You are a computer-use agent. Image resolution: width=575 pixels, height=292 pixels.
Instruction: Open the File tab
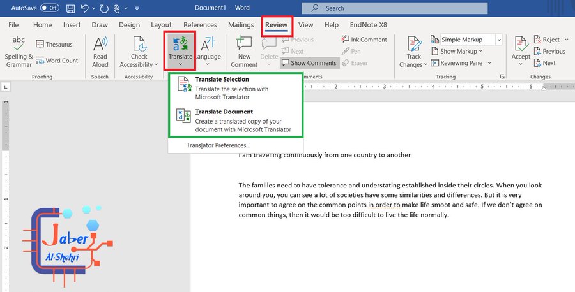pyautogui.click(x=13, y=24)
